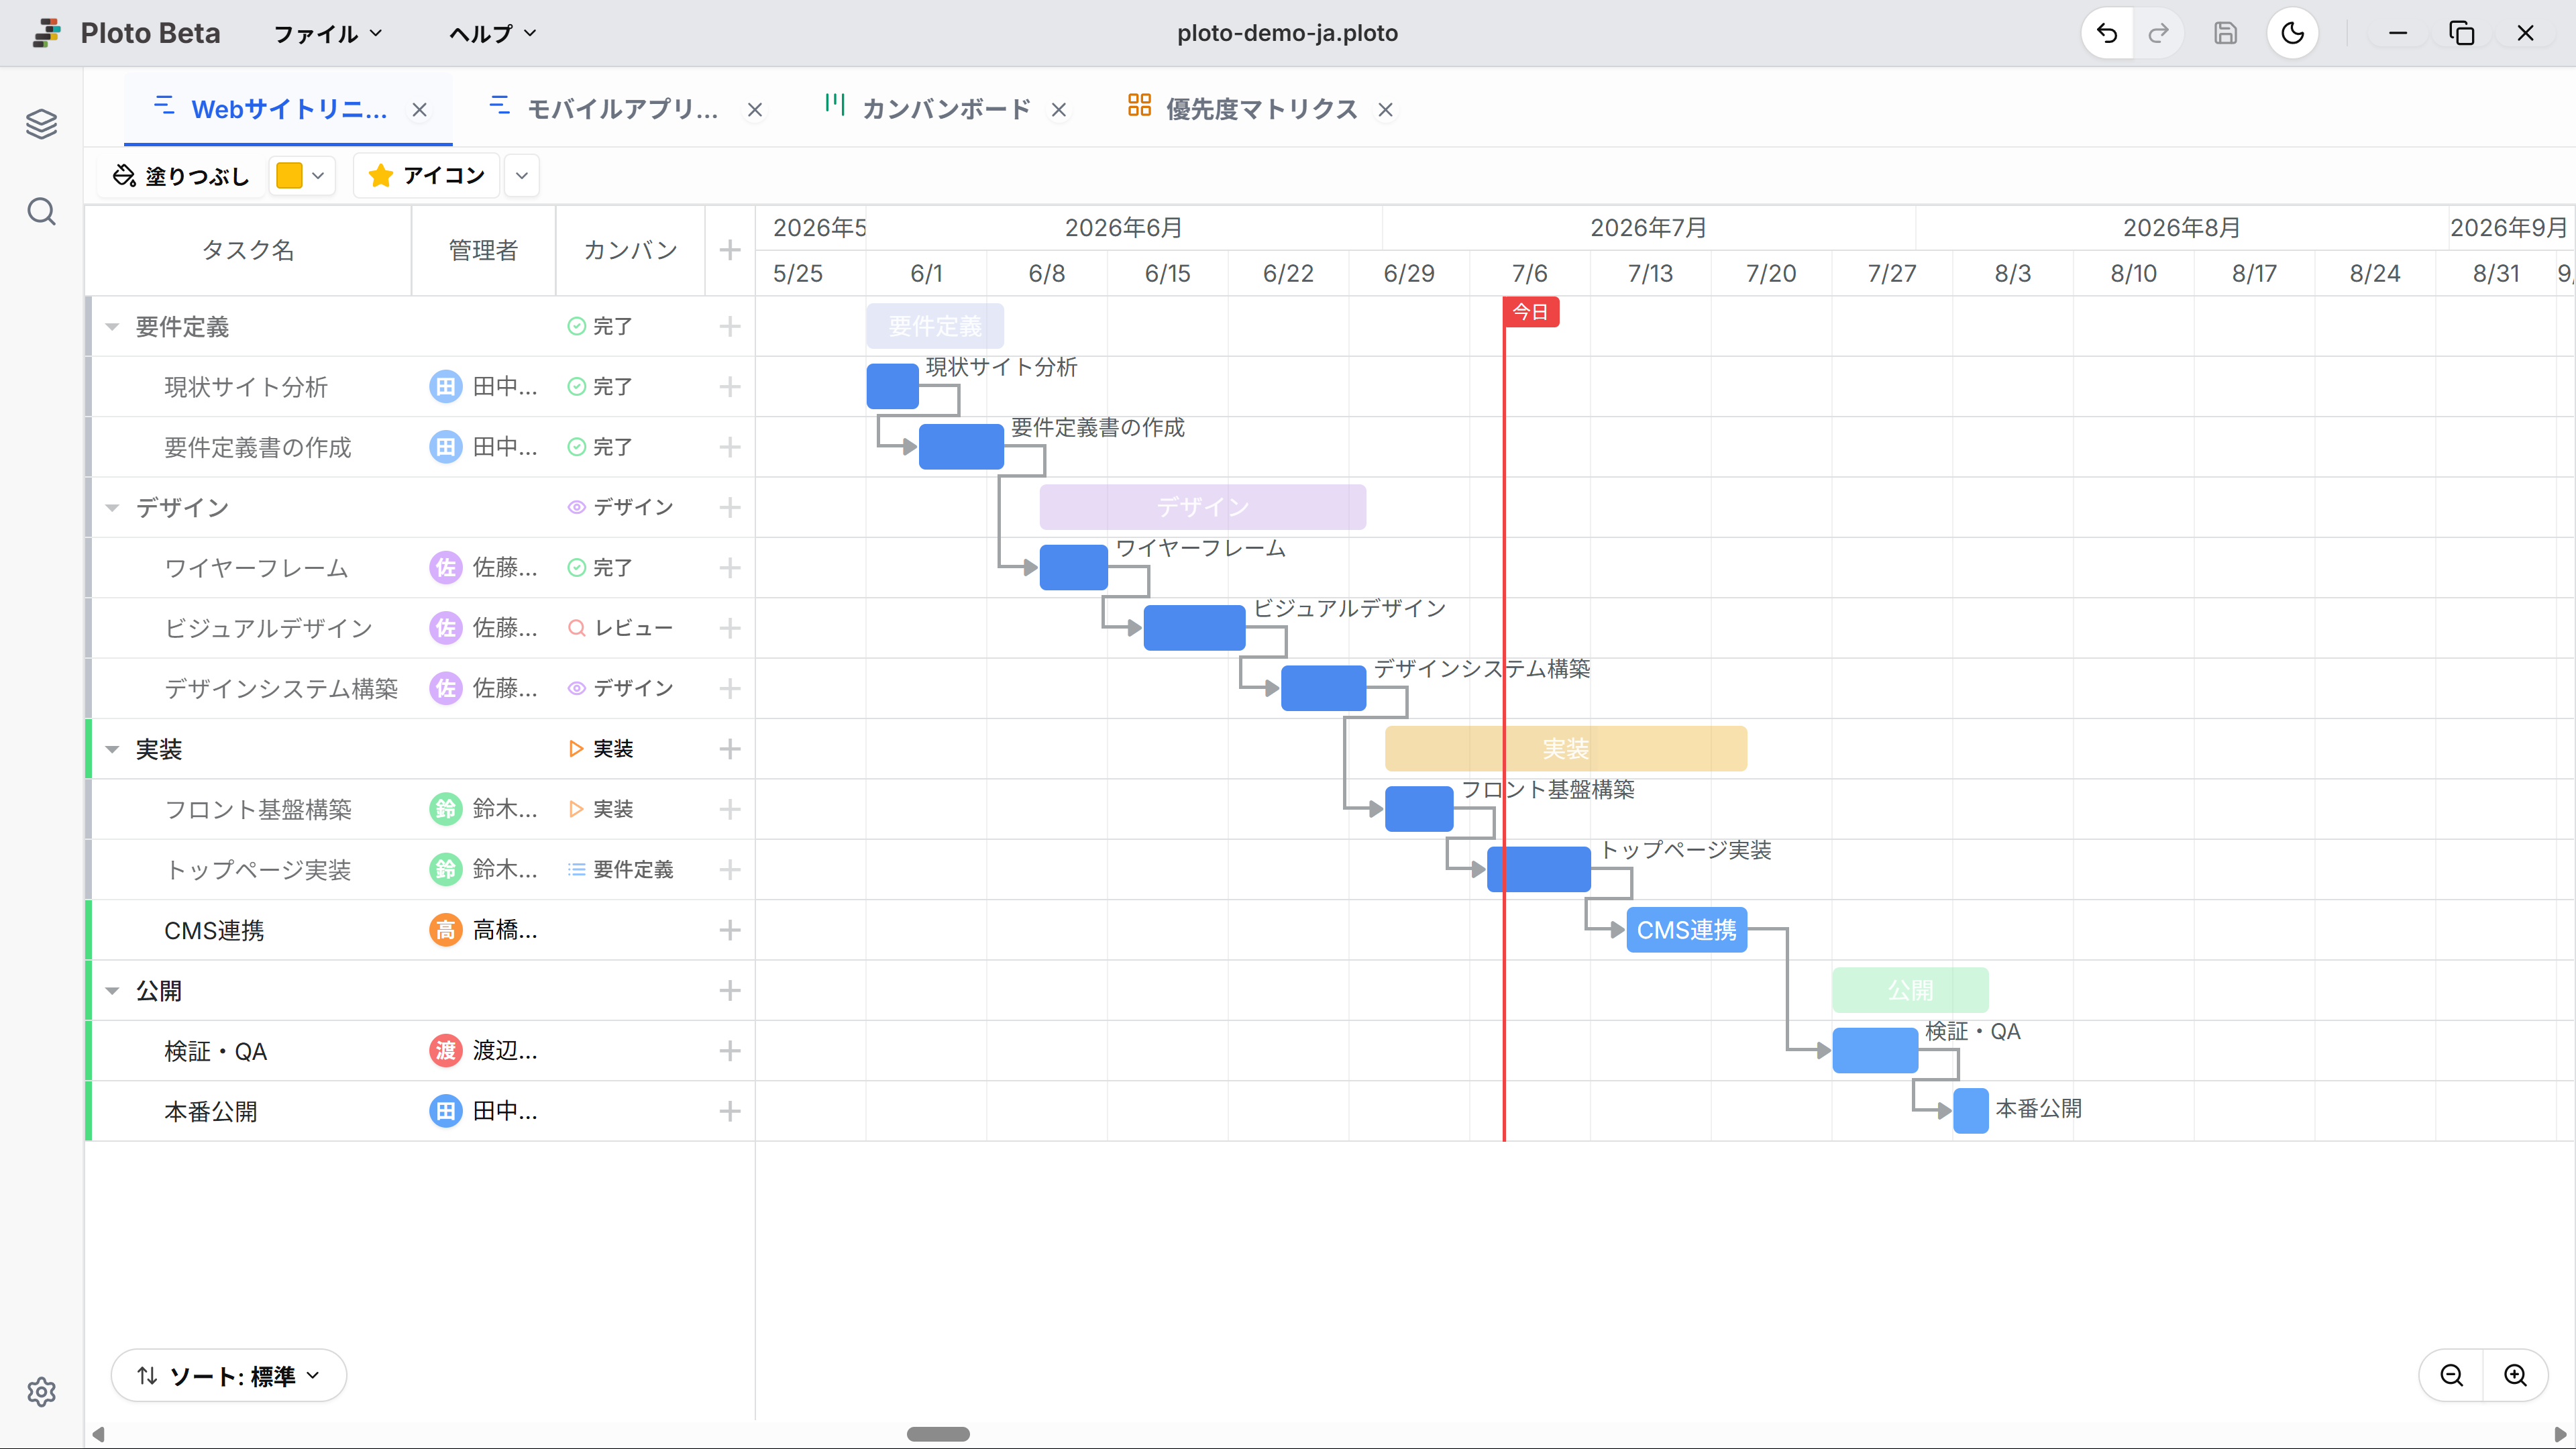Select the デザイン summary bar in chart
2576x1449 pixels.
(x=1202, y=507)
